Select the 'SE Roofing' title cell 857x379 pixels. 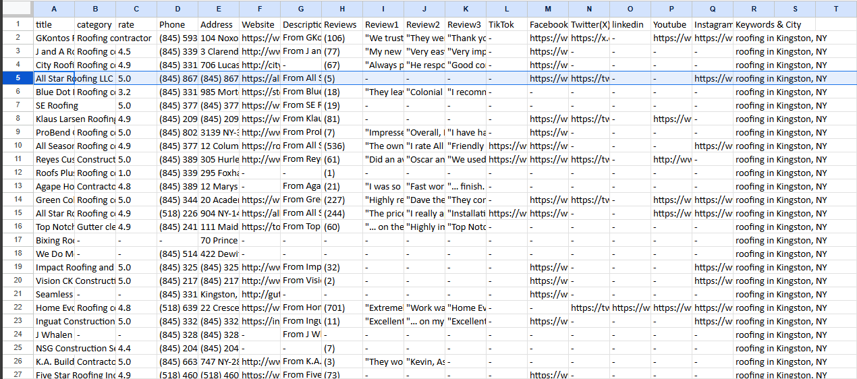54,105
